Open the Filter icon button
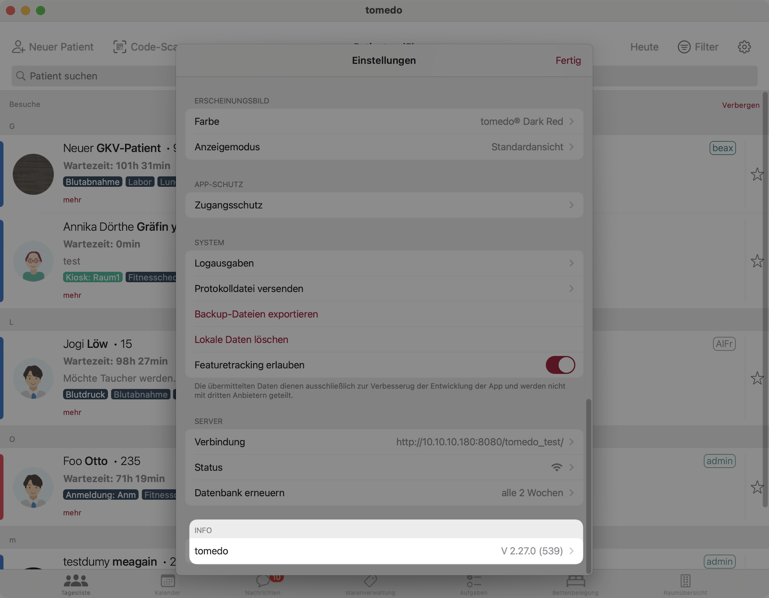Screen dimensions: 769x598 [x=684, y=47]
